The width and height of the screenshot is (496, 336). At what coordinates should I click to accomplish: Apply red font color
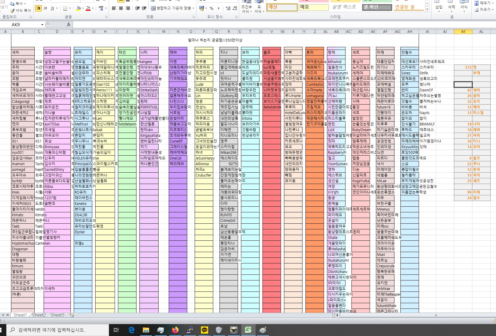click(x=88, y=8)
